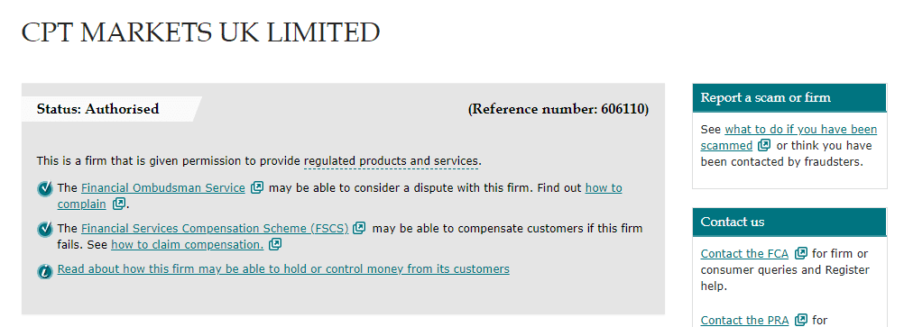Open 'how to complain' link
This screenshot has width=904, height=327.
click(x=339, y=195)
